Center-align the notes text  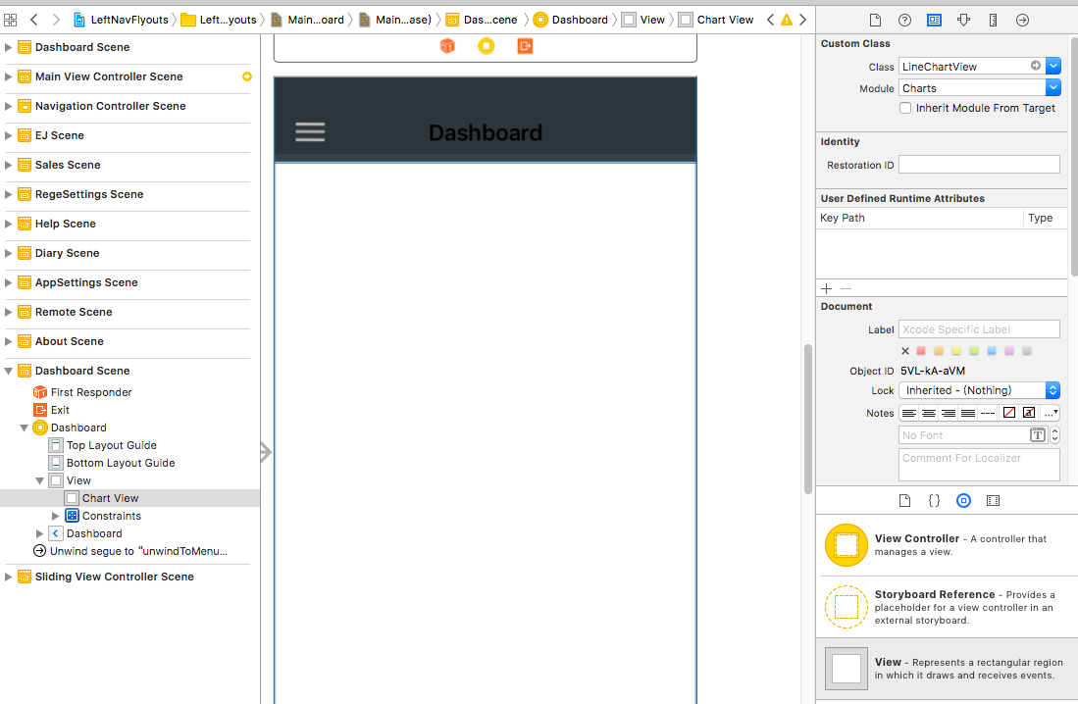pyautogui.click(x=929, y=413)
